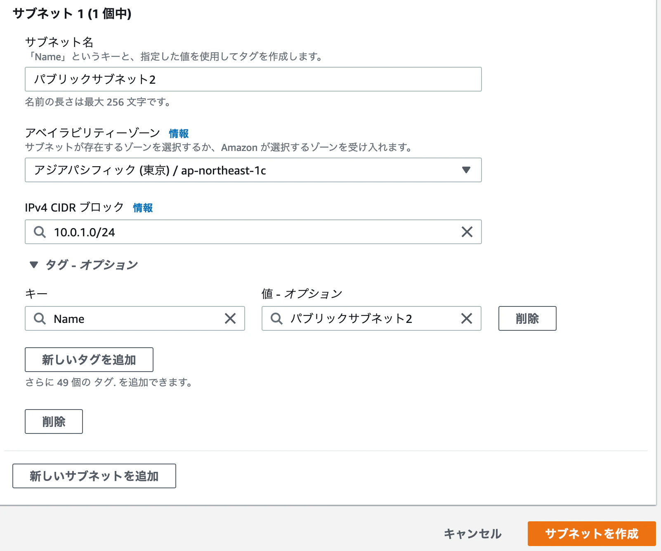Click the さらに 49 個の タグ note
The image size is (661, 551).
(109, 382)
